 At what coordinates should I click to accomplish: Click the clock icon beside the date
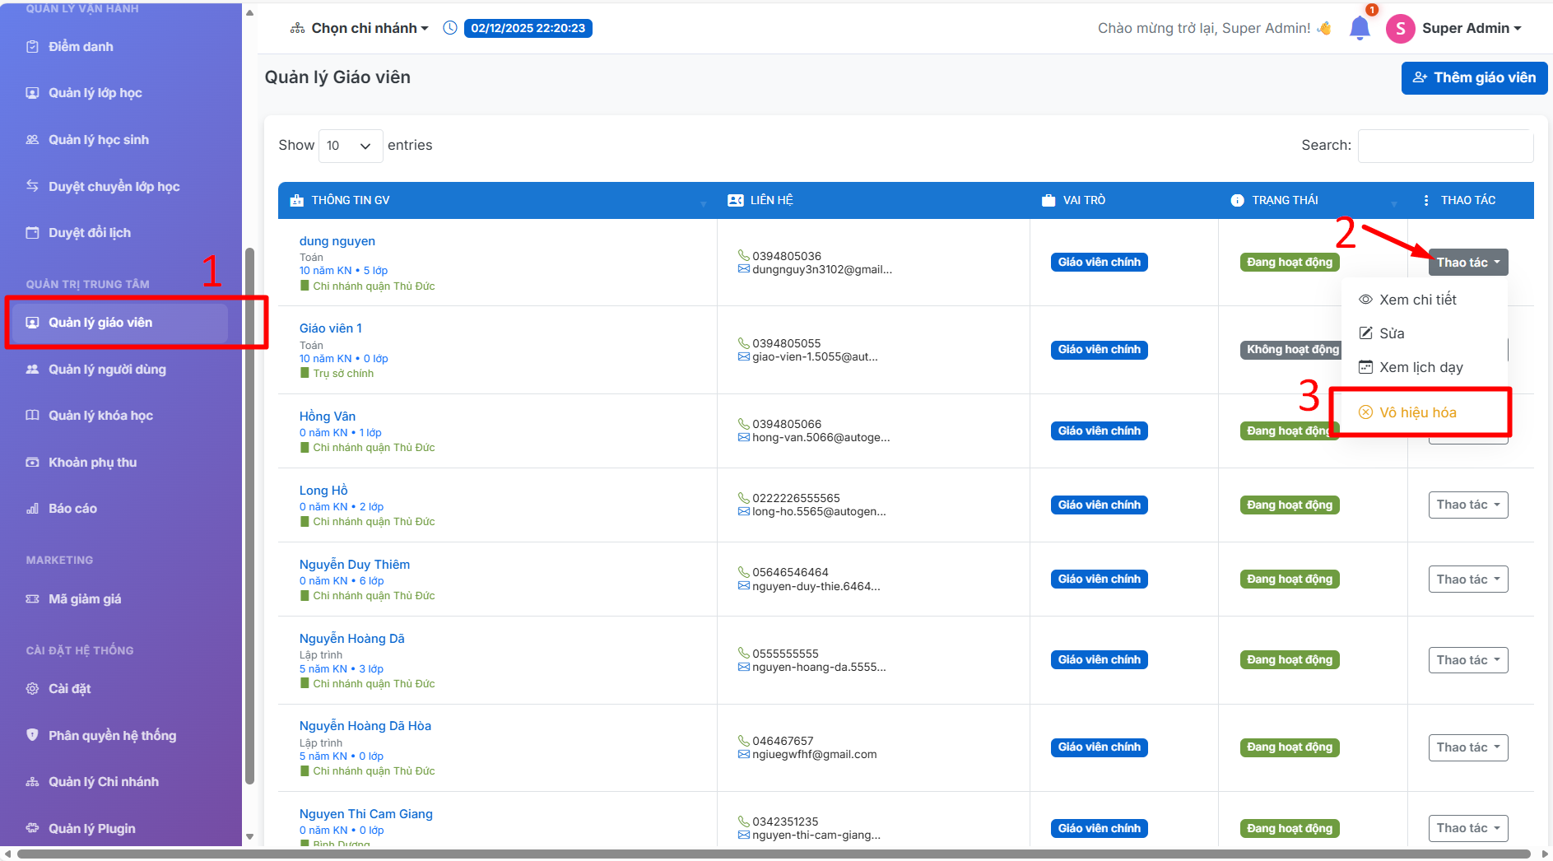click(450, 28)
